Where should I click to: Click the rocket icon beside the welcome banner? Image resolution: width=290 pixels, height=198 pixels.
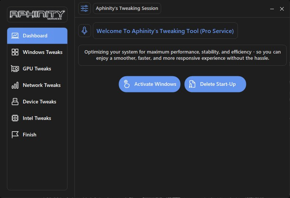[x=84, y=31]
